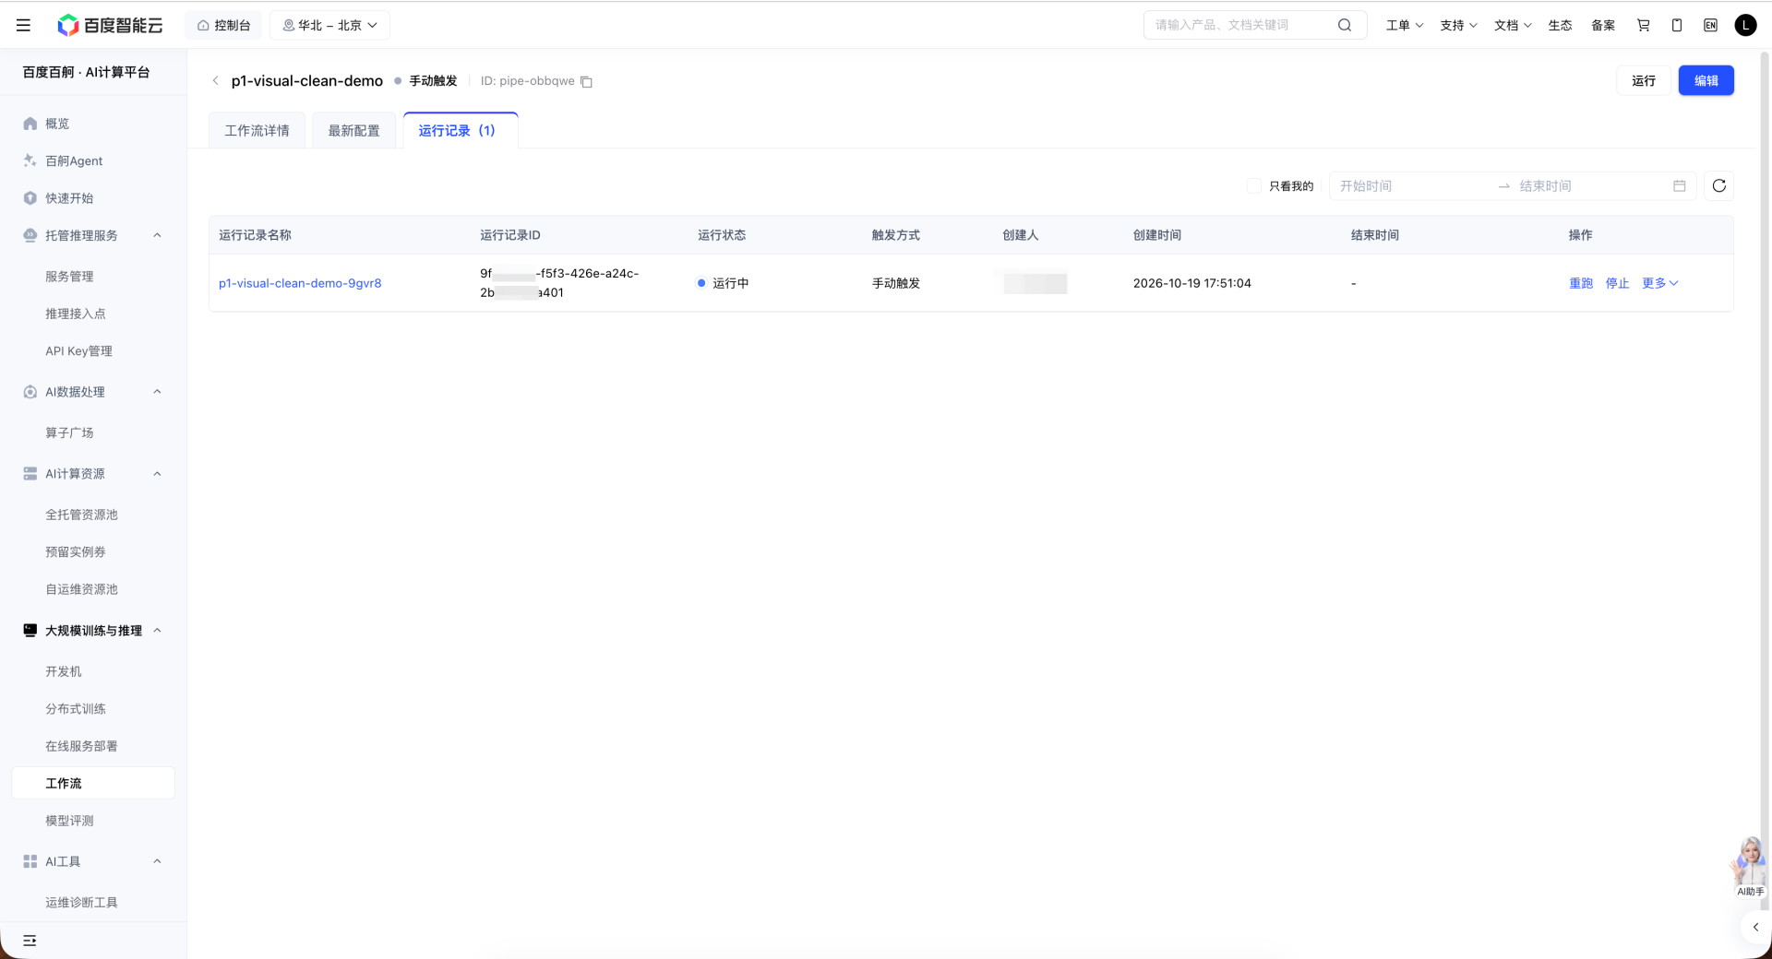Collapse the sidebar with bottom icon

click(x=30, y=941)
